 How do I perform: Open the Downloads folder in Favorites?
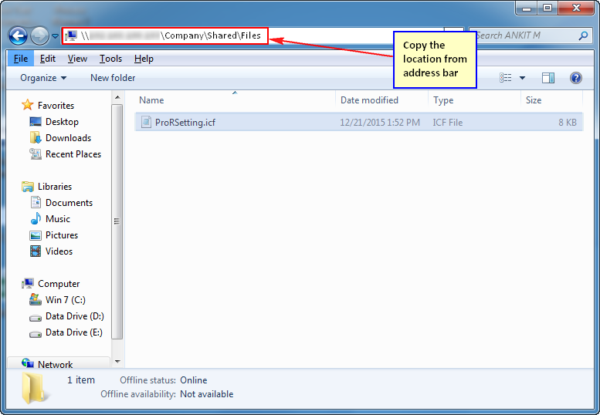click(x=68, y=138)
